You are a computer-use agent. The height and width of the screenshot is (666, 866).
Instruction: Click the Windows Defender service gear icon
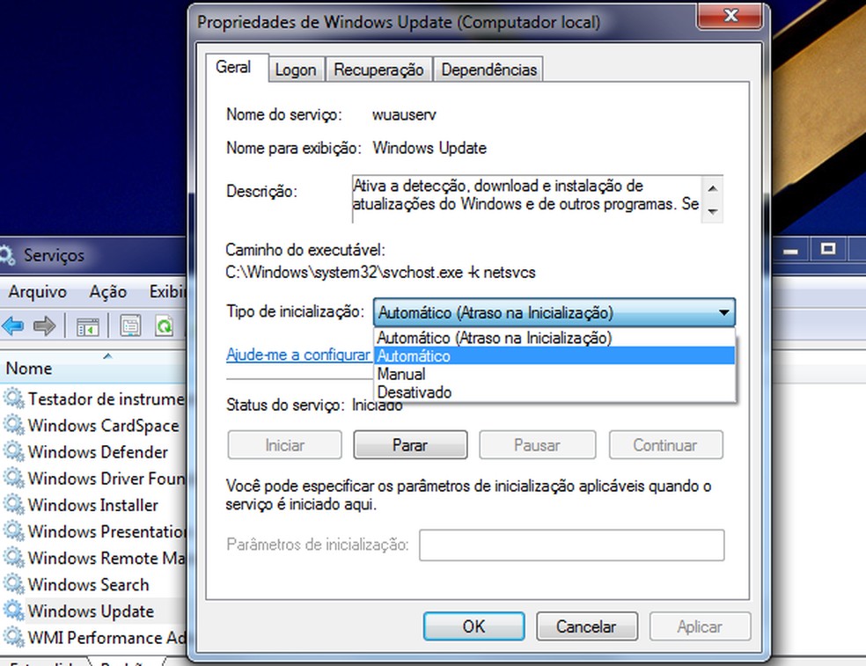click(x=15, y=451)
